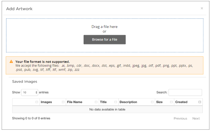Sort by Created date using its icon
Screen dimensions: 211x131
pos(200,102)
